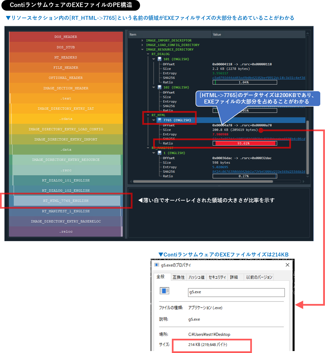Click the g5.exe filename input field
Viewport: 325px width, 353px height.
pyautogui.click(x=236, y=292)
